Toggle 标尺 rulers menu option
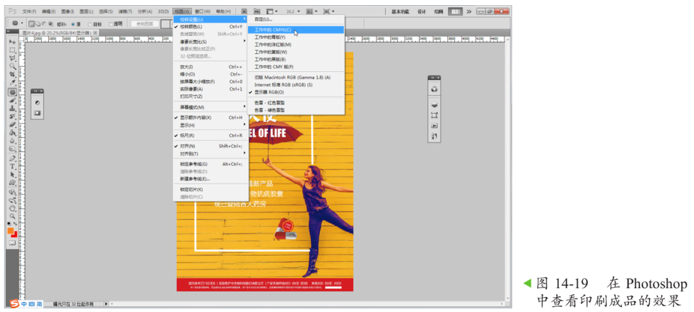 click(x=210, y=135)
